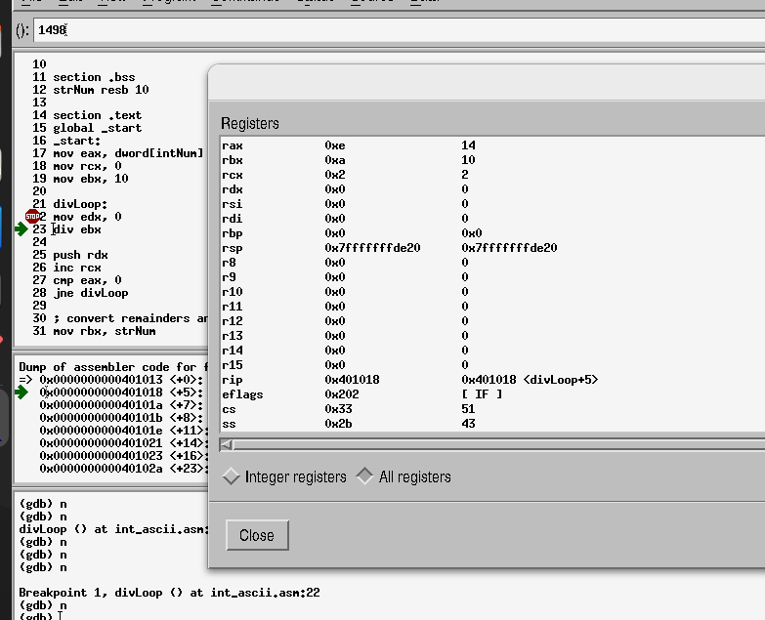Select the r11 register row
The height and width of the screenshot is (620, 765).
point(492,307)
